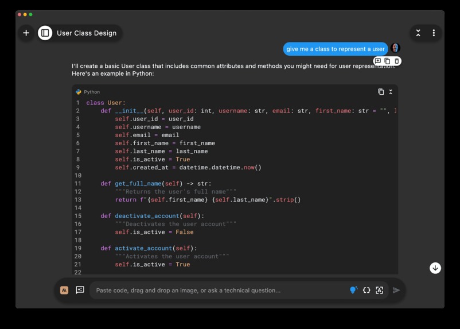Copy the Python code block

point(381,92)
